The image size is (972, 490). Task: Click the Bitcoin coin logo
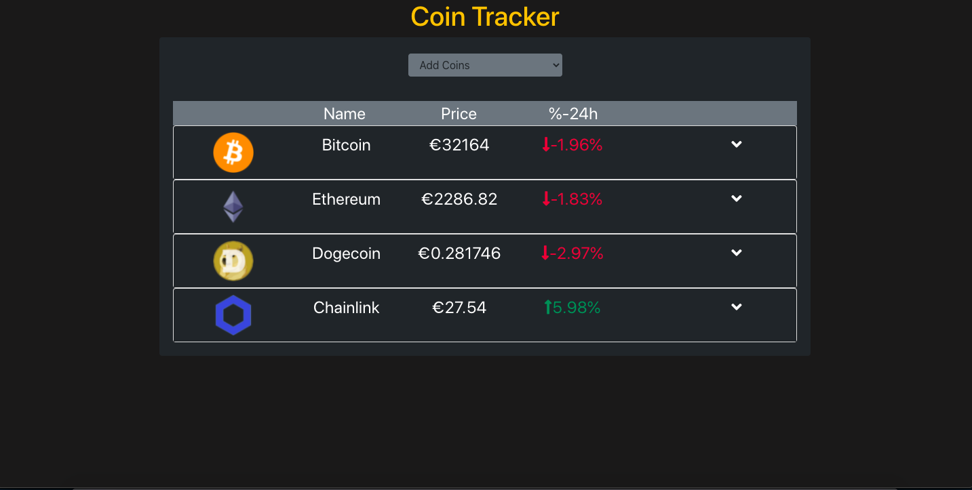click(x=233, y=152)
